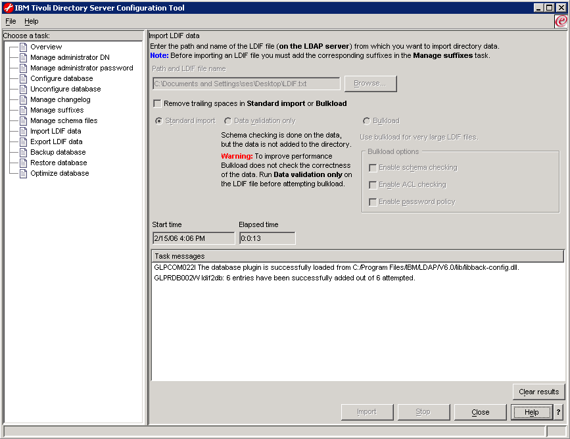Open the File menu
The height and width of the screenshot is (439, 570).
[11, 21]
